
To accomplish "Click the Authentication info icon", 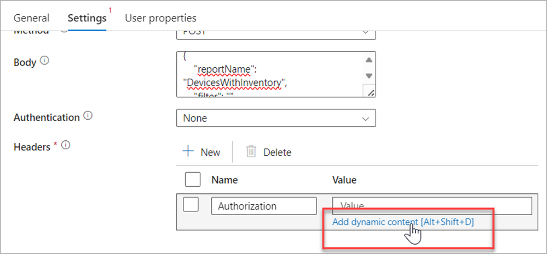I will [x=89, y=117].
